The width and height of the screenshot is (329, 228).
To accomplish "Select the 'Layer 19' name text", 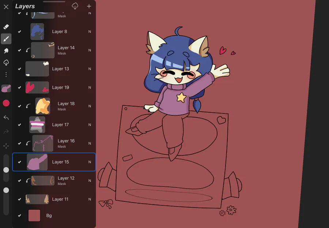I will point(60,88).
